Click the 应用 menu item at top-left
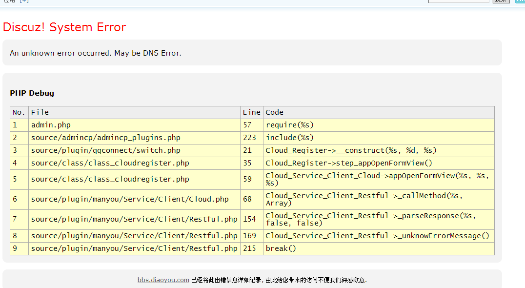The width and height of the screenshot is (525, 288). tap(9, 1)
